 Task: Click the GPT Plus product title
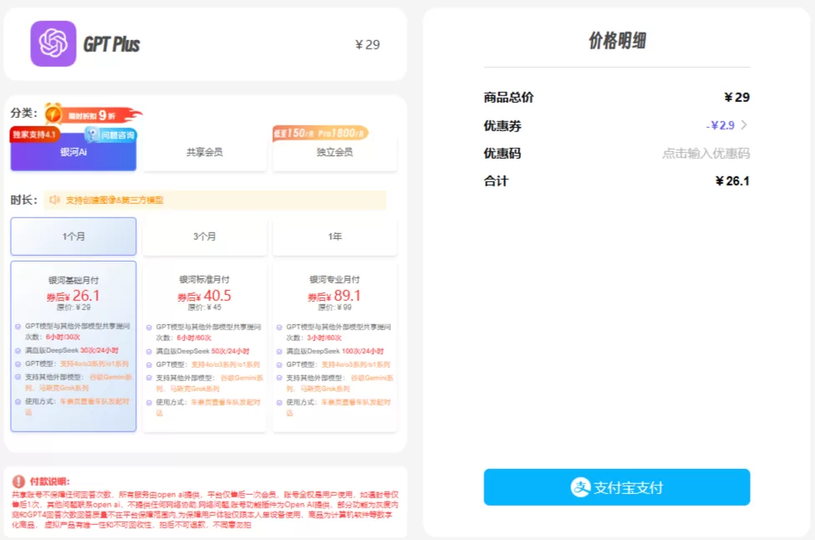[111, 45]
